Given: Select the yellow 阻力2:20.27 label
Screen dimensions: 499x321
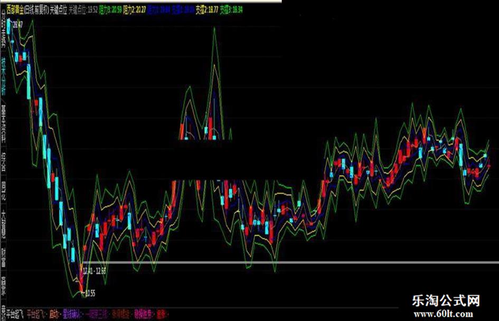Looking at the screenshot, I should point(135,9).
